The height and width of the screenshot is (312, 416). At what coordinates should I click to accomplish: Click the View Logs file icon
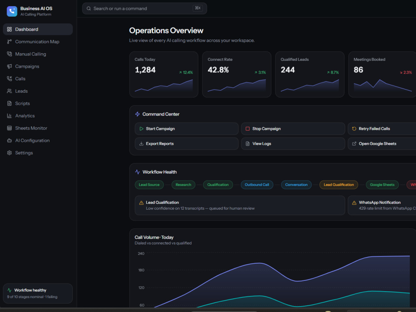click(248, 144)
